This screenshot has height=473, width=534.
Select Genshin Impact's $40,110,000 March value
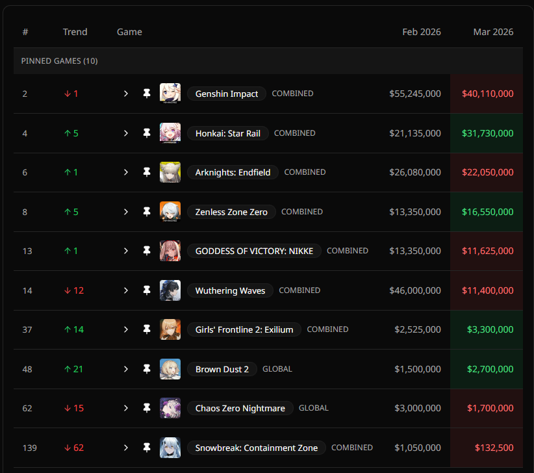[x=488, y=94]
